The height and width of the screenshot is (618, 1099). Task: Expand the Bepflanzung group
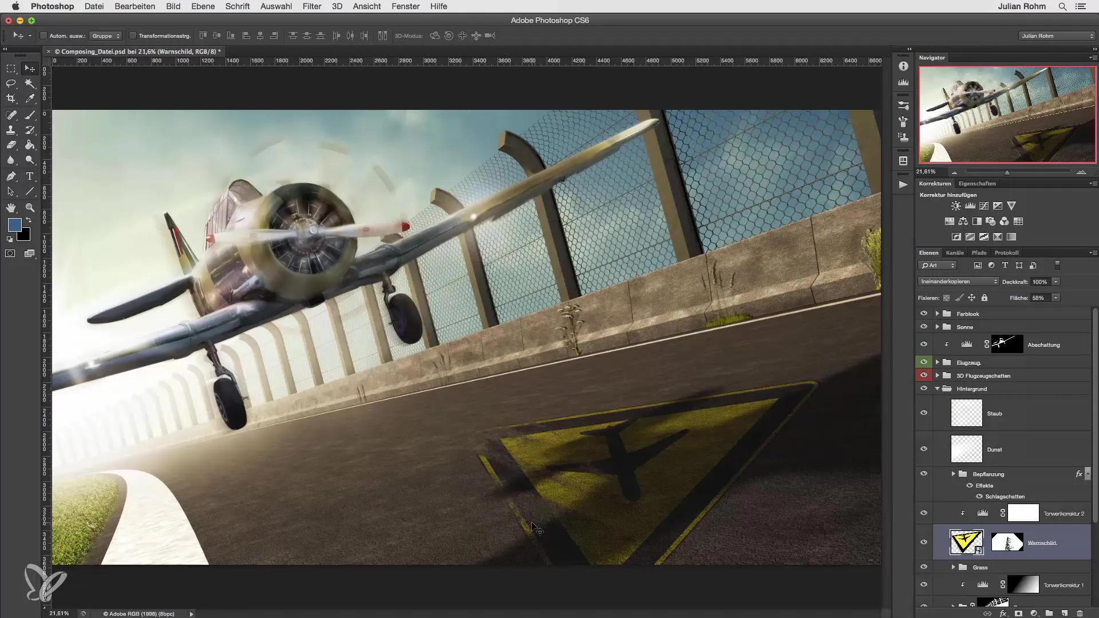click(x=953, y=474)
